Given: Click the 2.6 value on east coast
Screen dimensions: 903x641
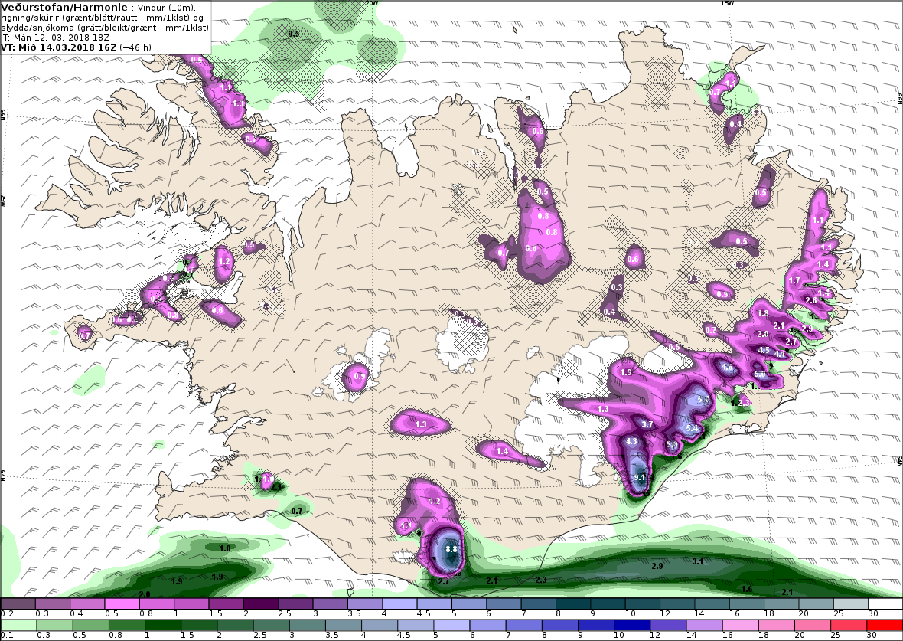Looking at the screenshot, I should click(x=811, y=300).
